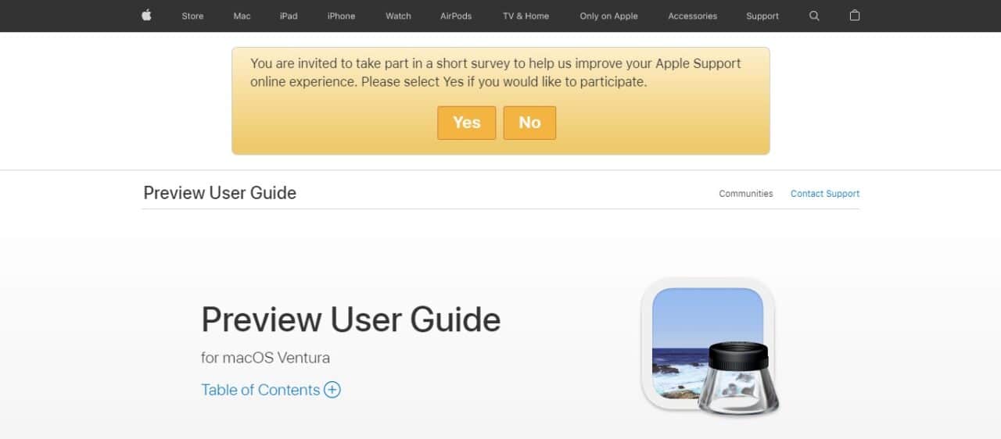Open the iPad menu
This screenshot has height=439, width=1001.
pyautogui.click(x=289, y=16)
